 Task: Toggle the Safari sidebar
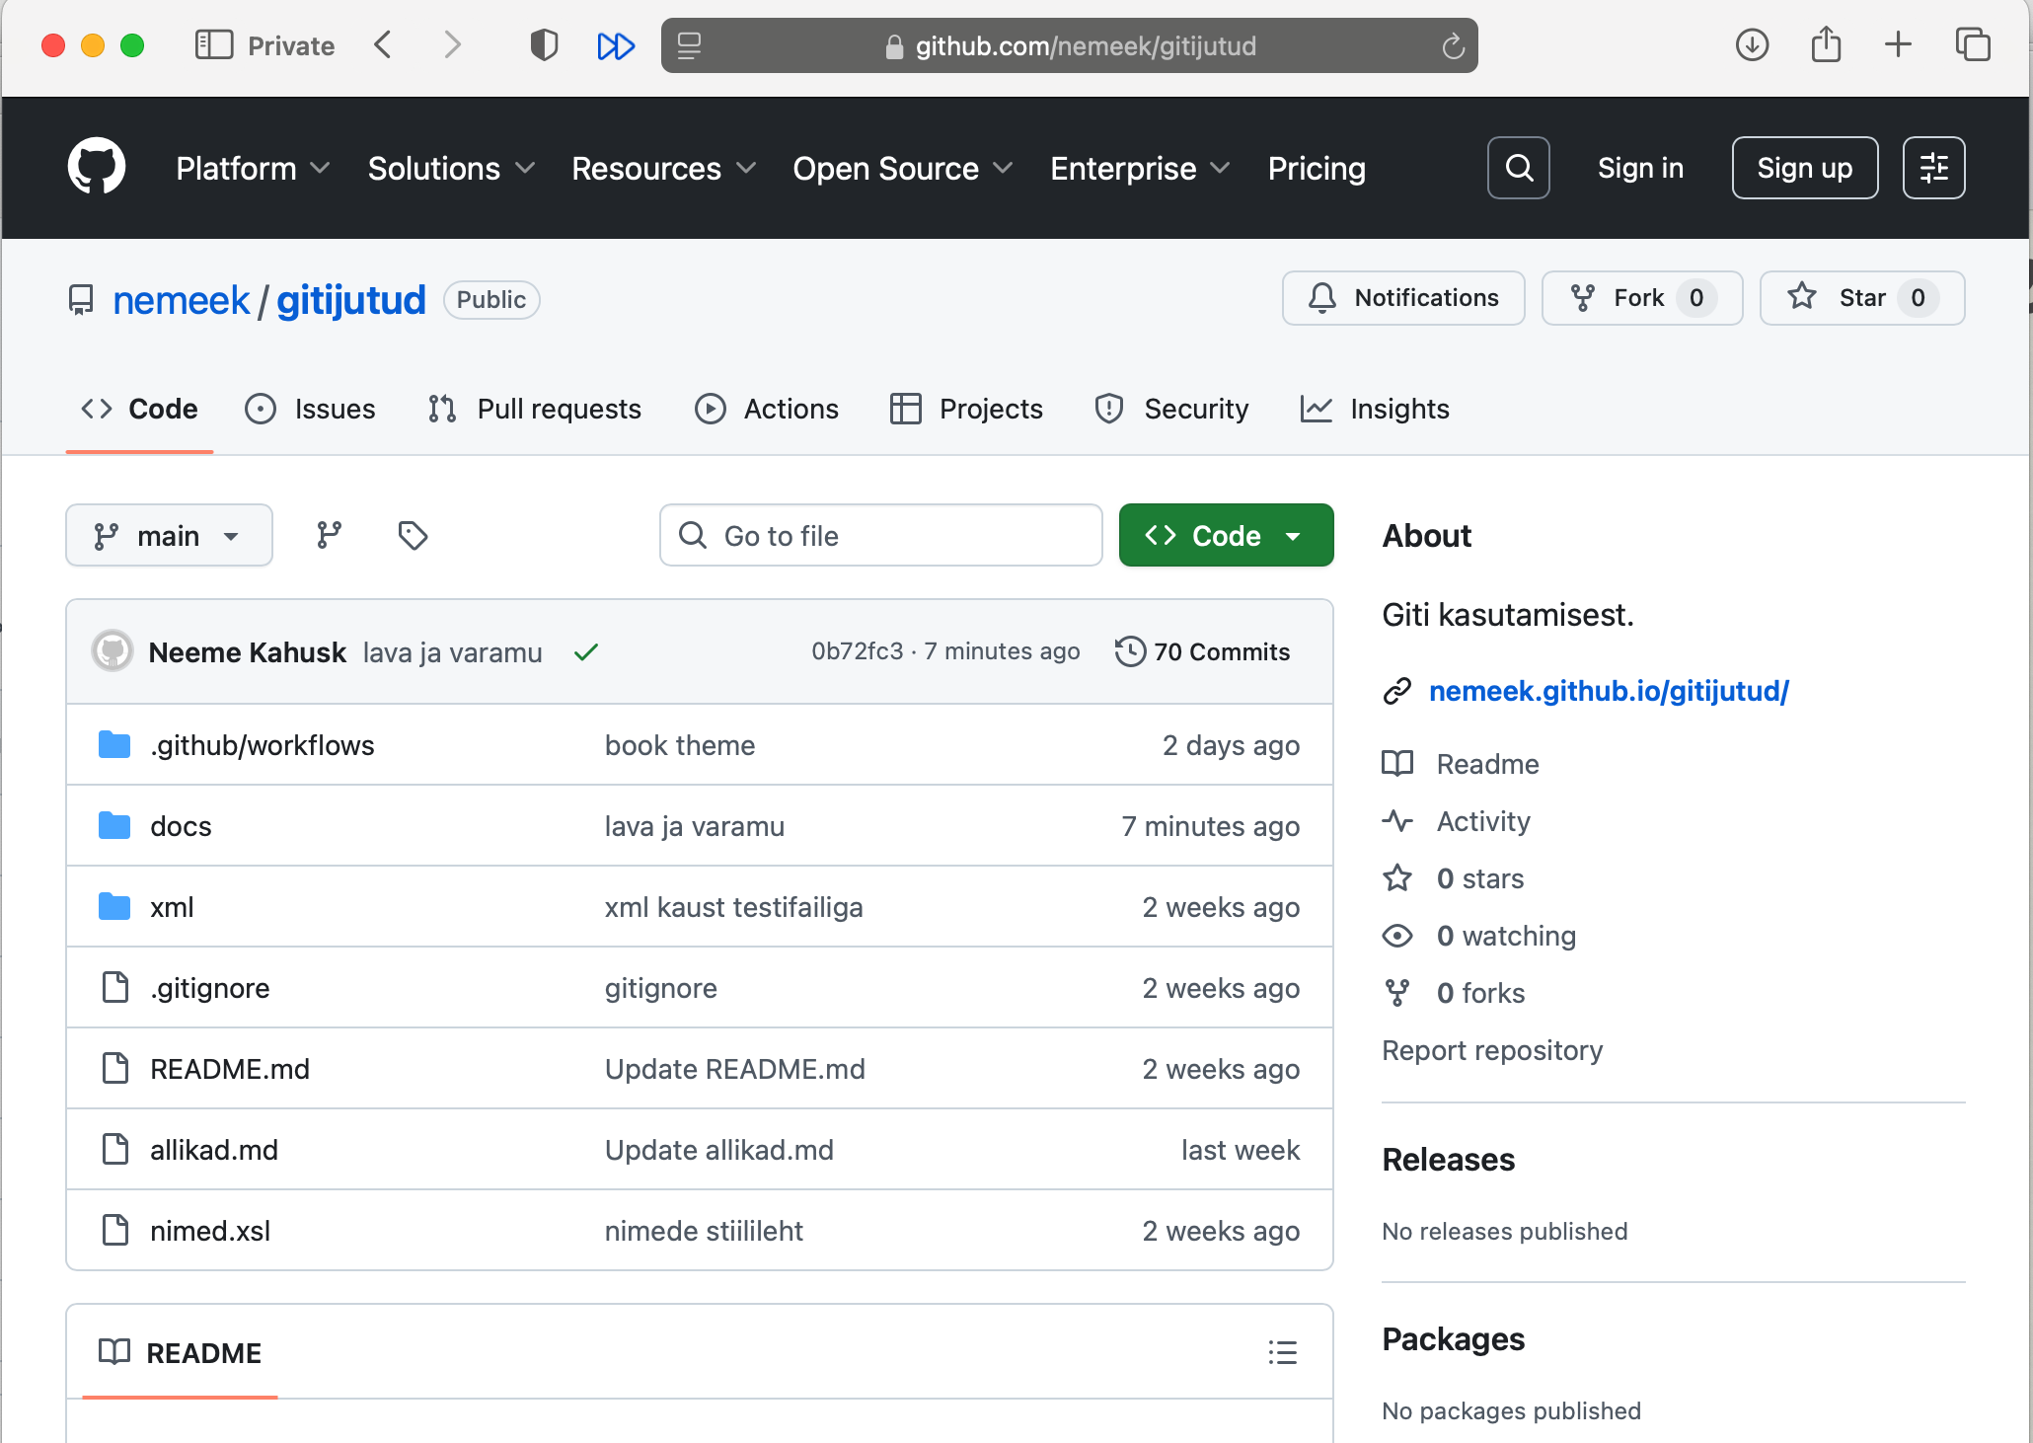tap(213, 45)
